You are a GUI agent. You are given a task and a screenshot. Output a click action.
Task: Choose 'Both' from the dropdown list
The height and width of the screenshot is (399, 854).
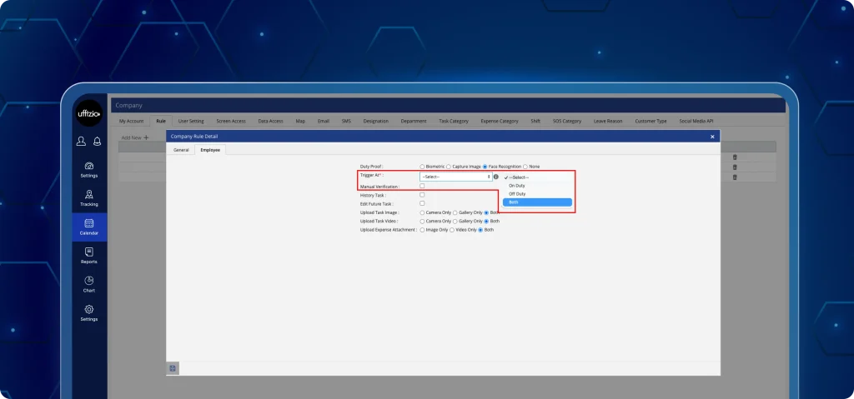point(537,202)
